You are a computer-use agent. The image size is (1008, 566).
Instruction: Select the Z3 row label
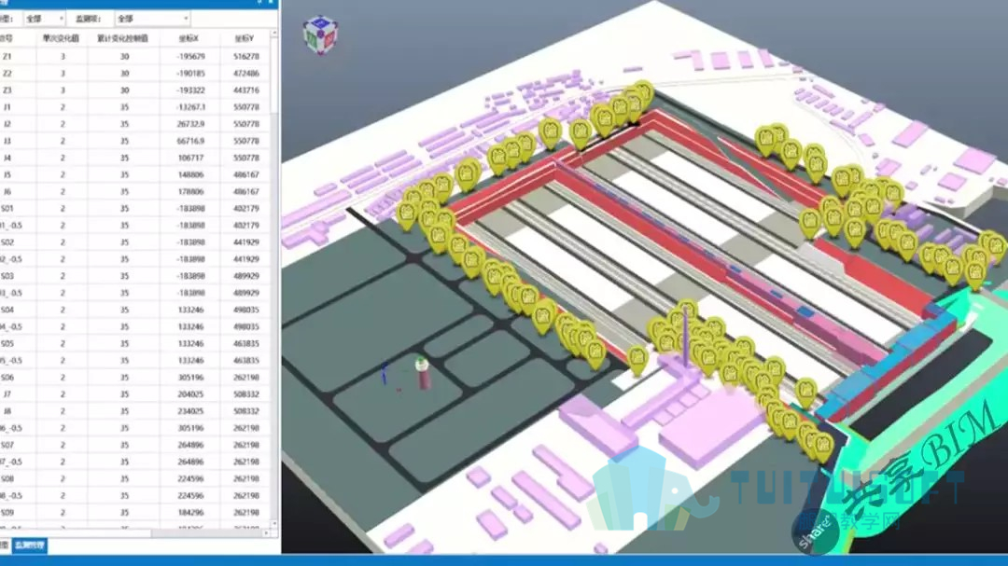click(7, 90)
